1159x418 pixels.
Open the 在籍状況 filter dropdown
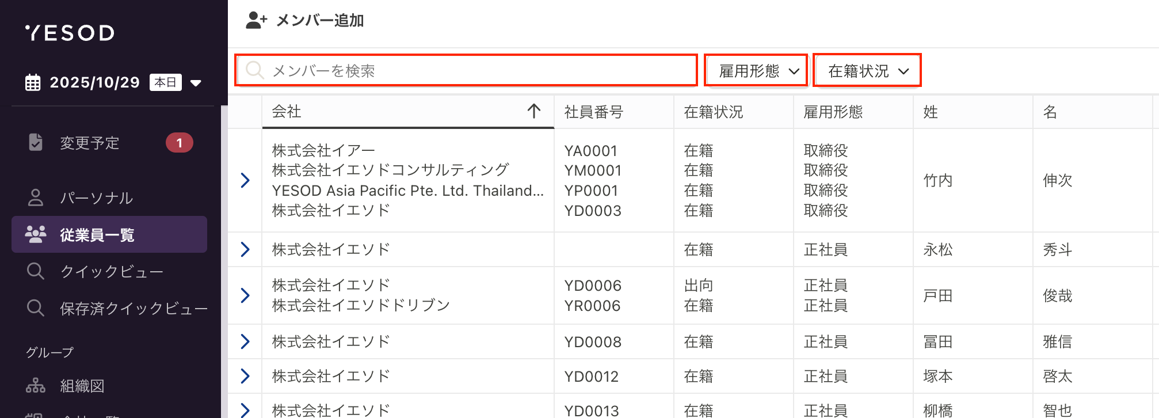867,71
